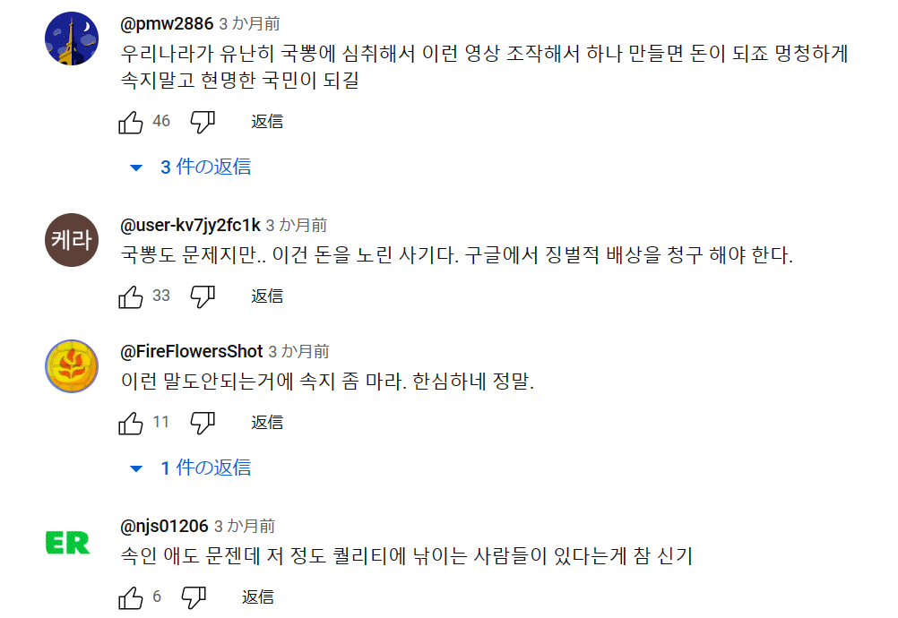
Task: Click the brown 케라 profile avatar
Action: [x=72, y=241]
